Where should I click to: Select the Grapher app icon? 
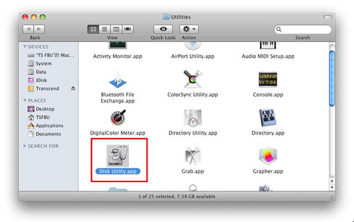268,156
